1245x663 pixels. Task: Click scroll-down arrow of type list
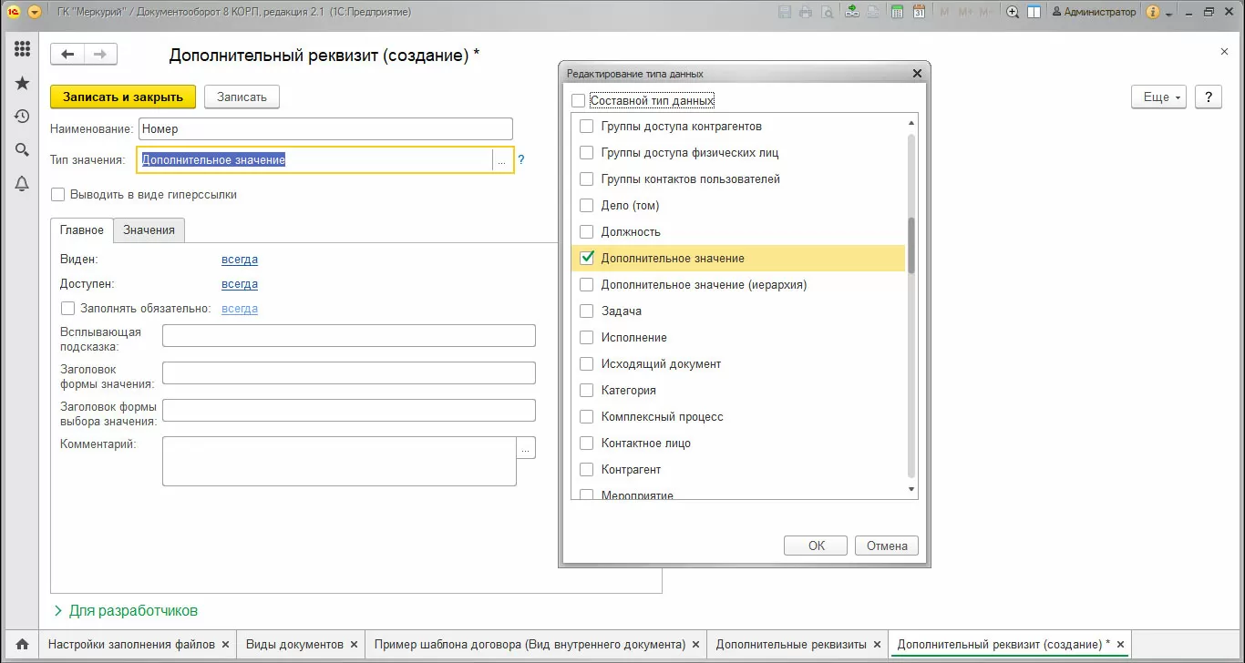point(911,490)
